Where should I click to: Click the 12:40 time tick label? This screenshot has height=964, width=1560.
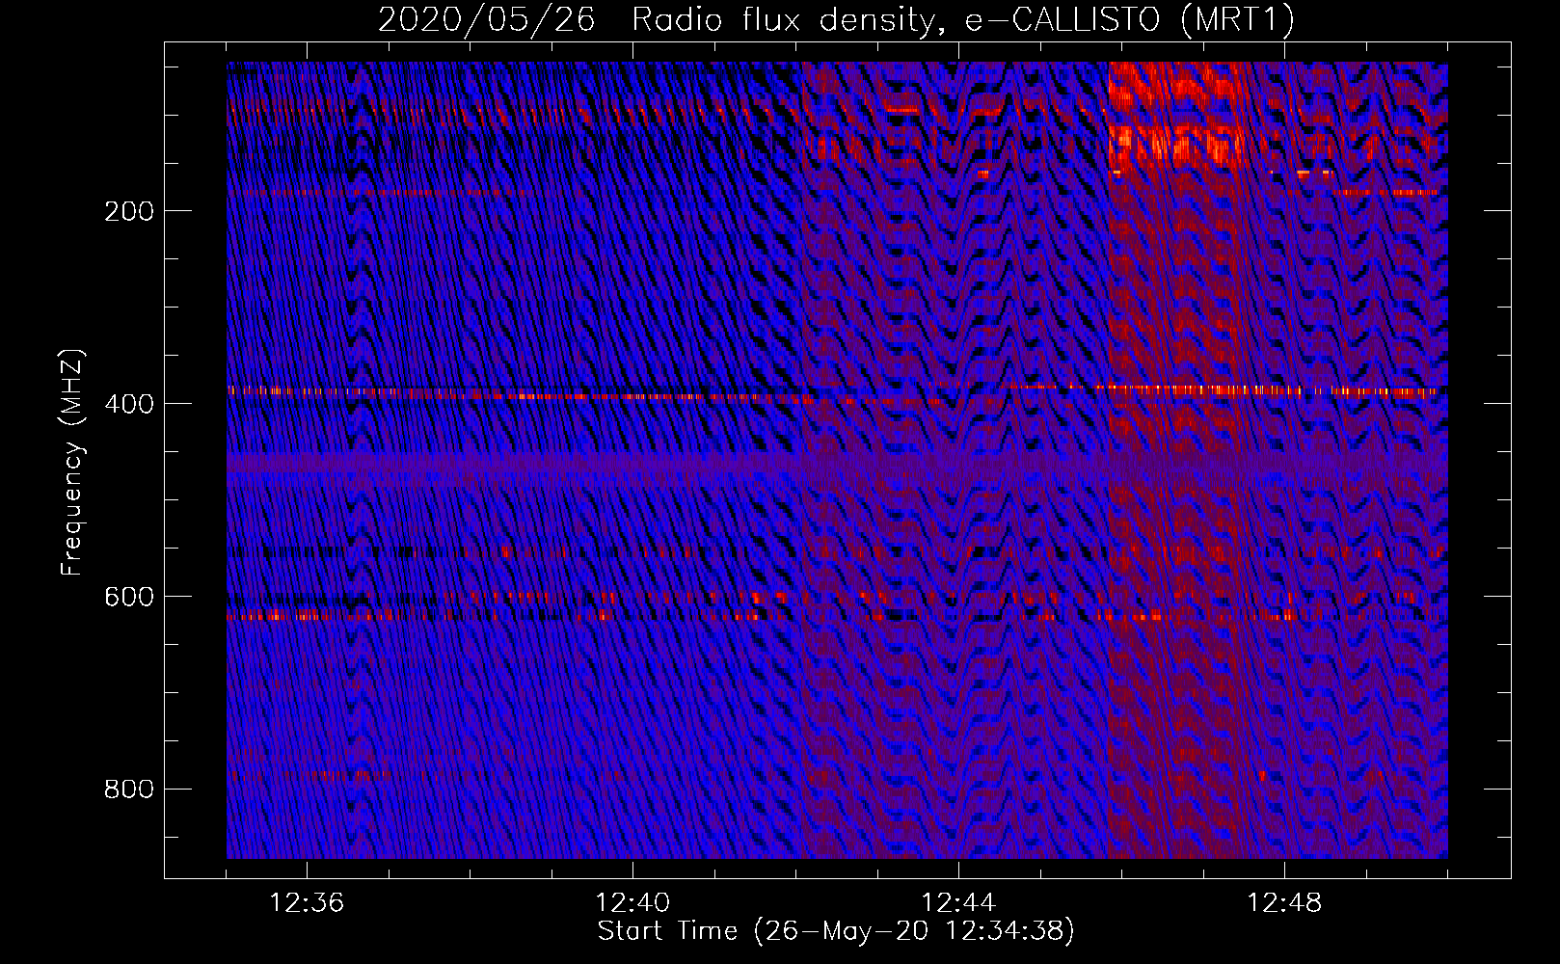(632, 903)
